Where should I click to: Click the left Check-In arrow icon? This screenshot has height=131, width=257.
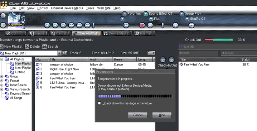(x=163, y=60)
